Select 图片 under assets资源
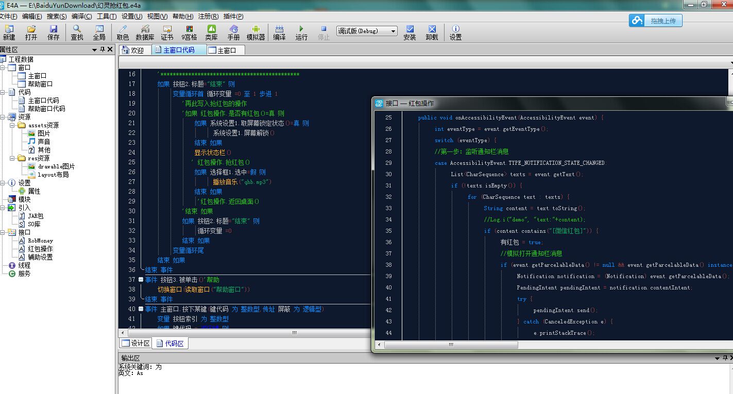Viewport: 733px width, 394px height. (44, 133)
